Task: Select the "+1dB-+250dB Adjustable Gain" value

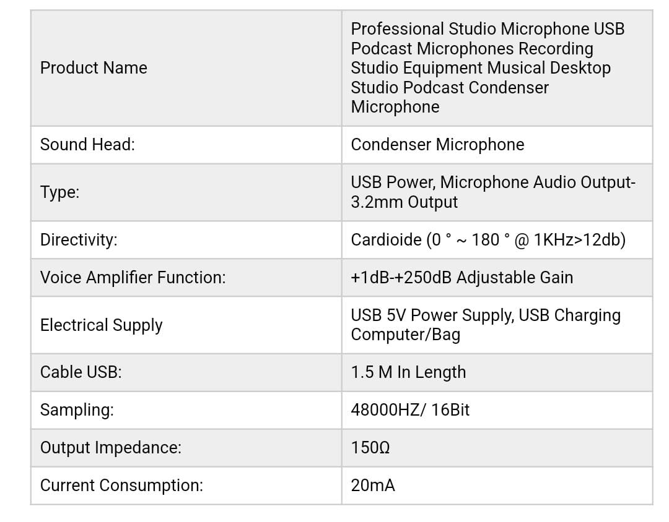Action: tap(462, 278)
